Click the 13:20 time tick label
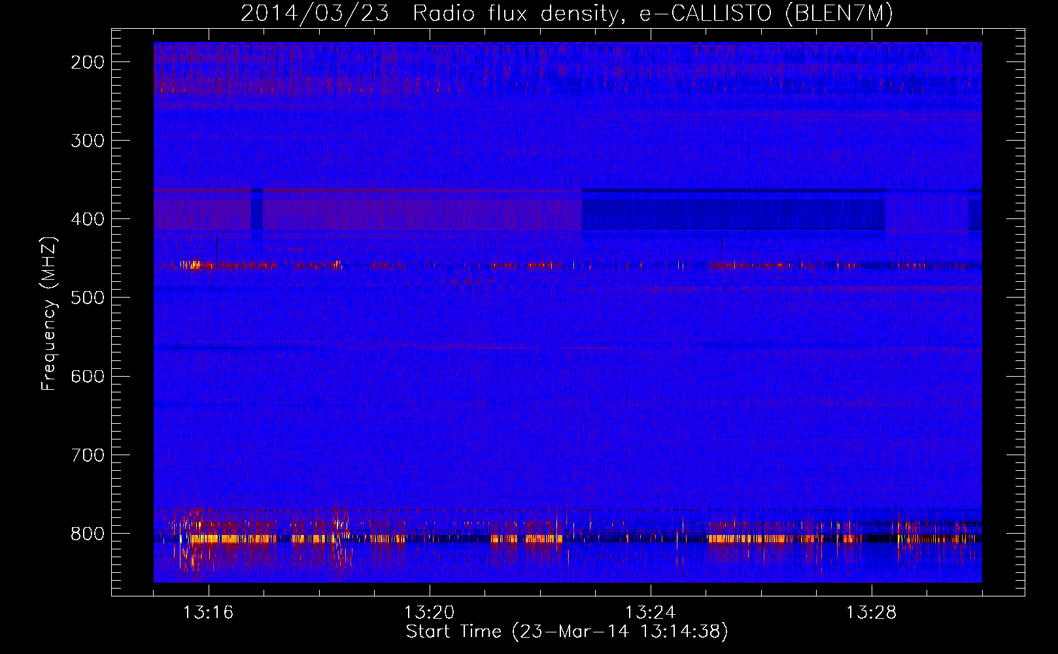Image resolution: width=1058 pixels, height=654 pixels. click(x=429, y=613)
